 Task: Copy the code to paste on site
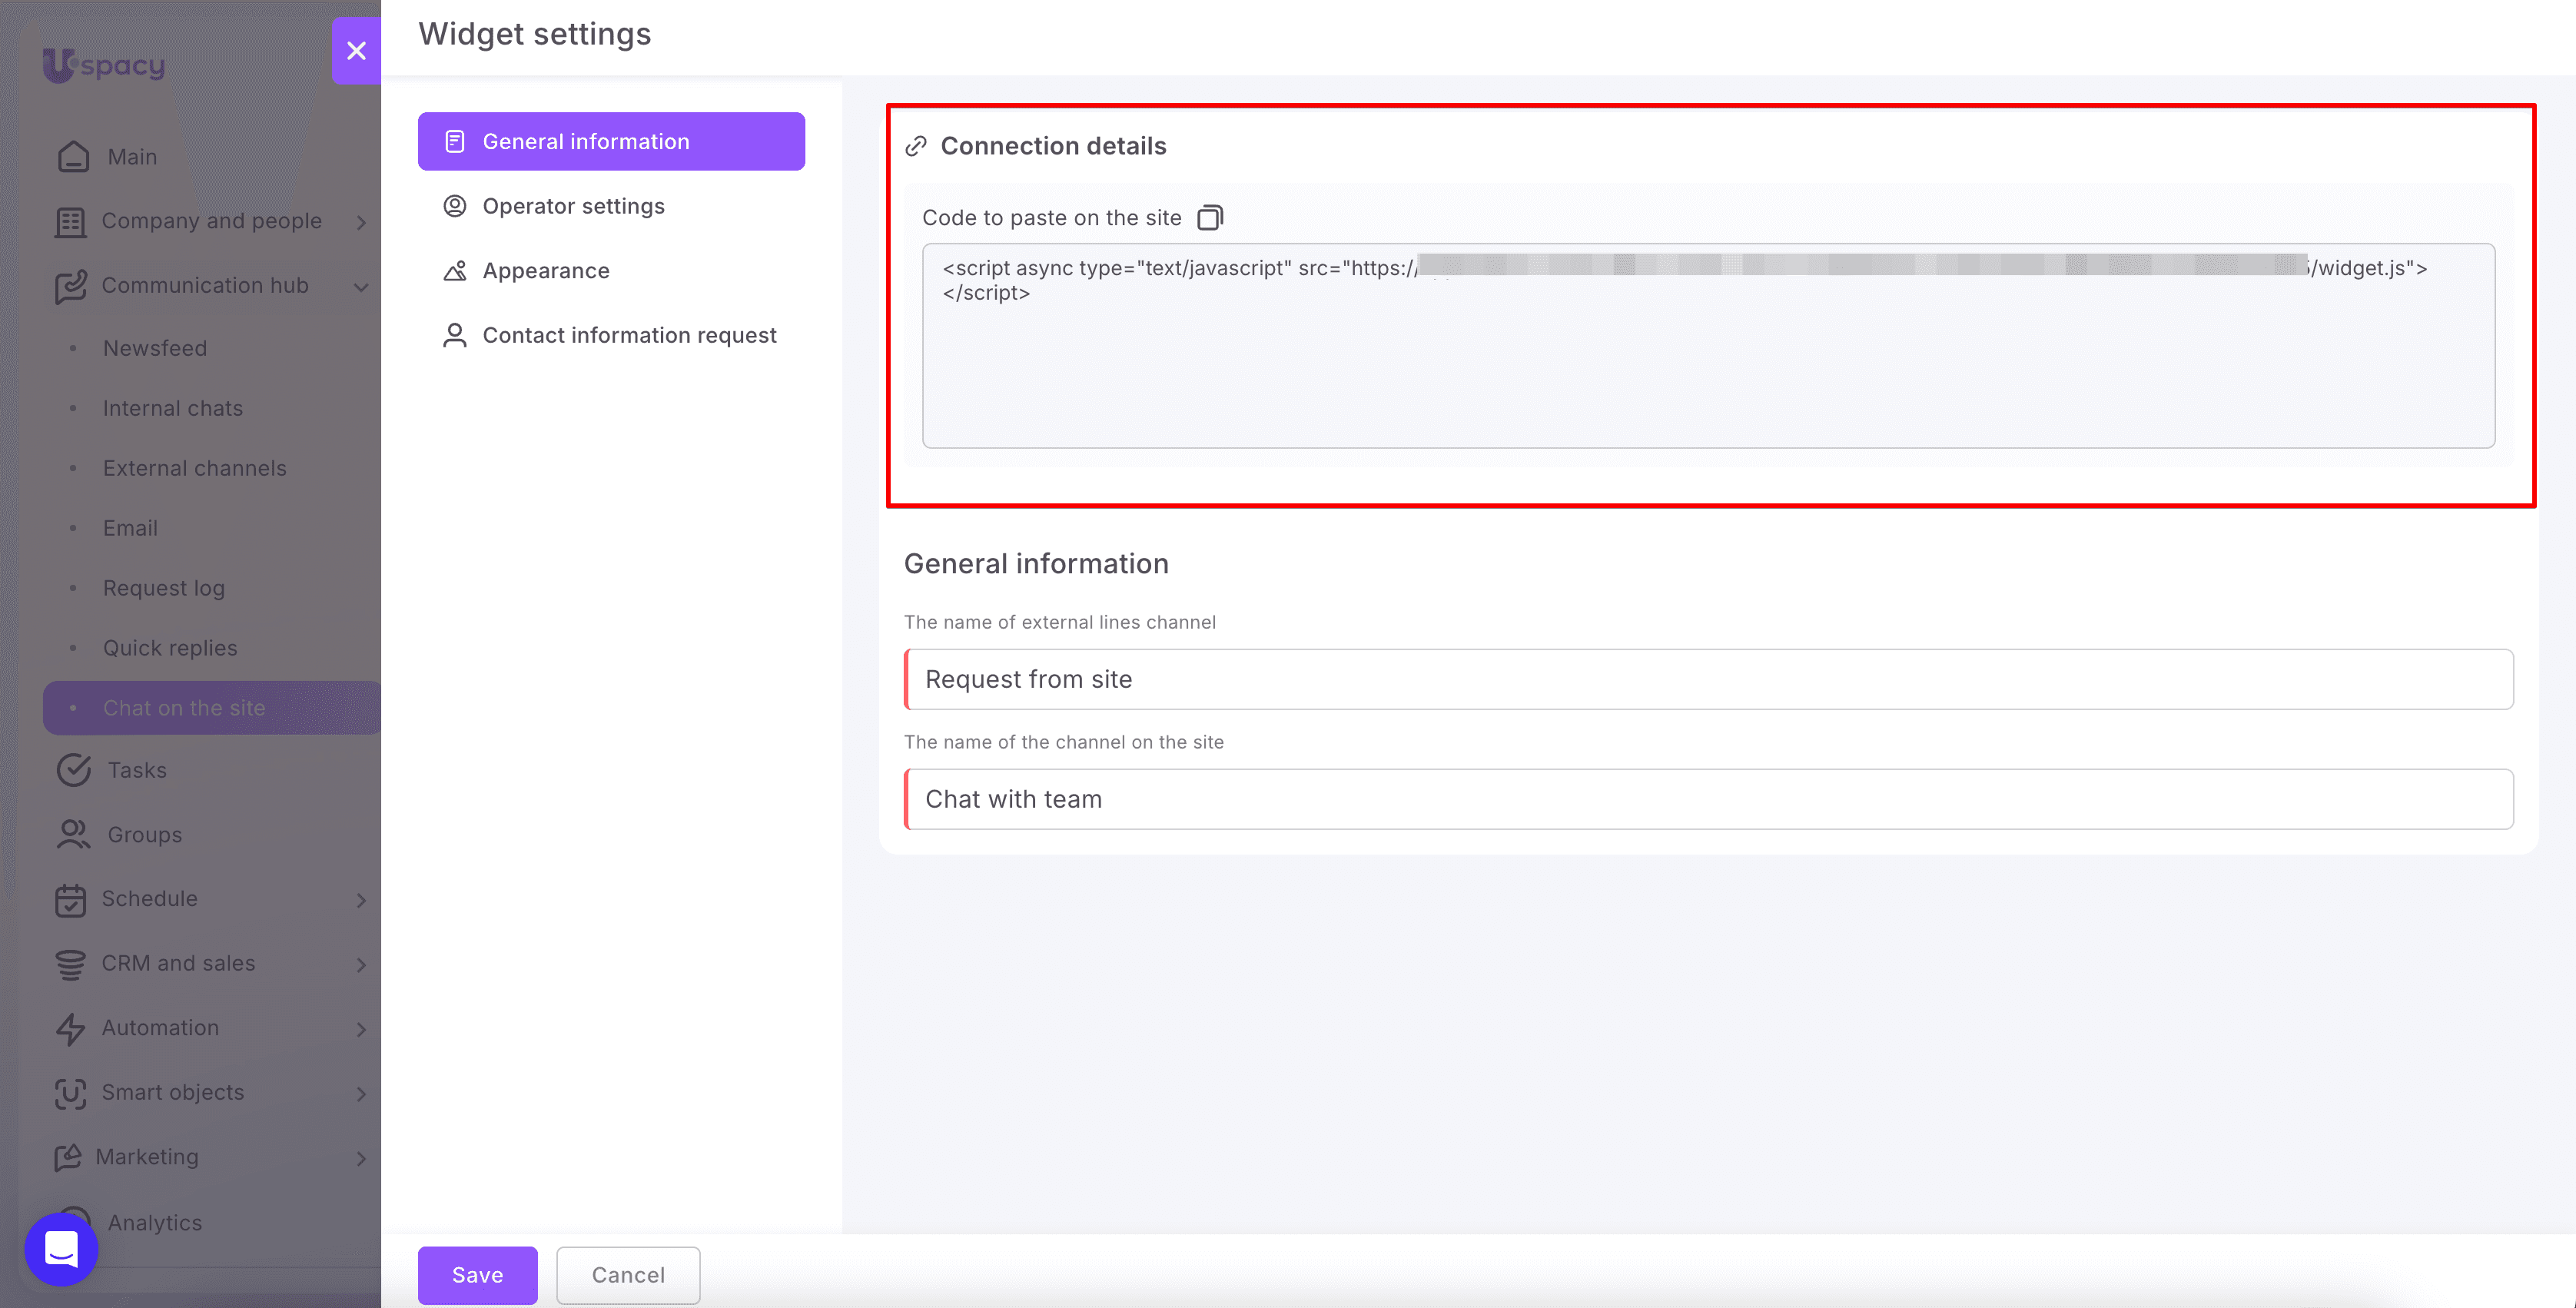(1210, 217)
